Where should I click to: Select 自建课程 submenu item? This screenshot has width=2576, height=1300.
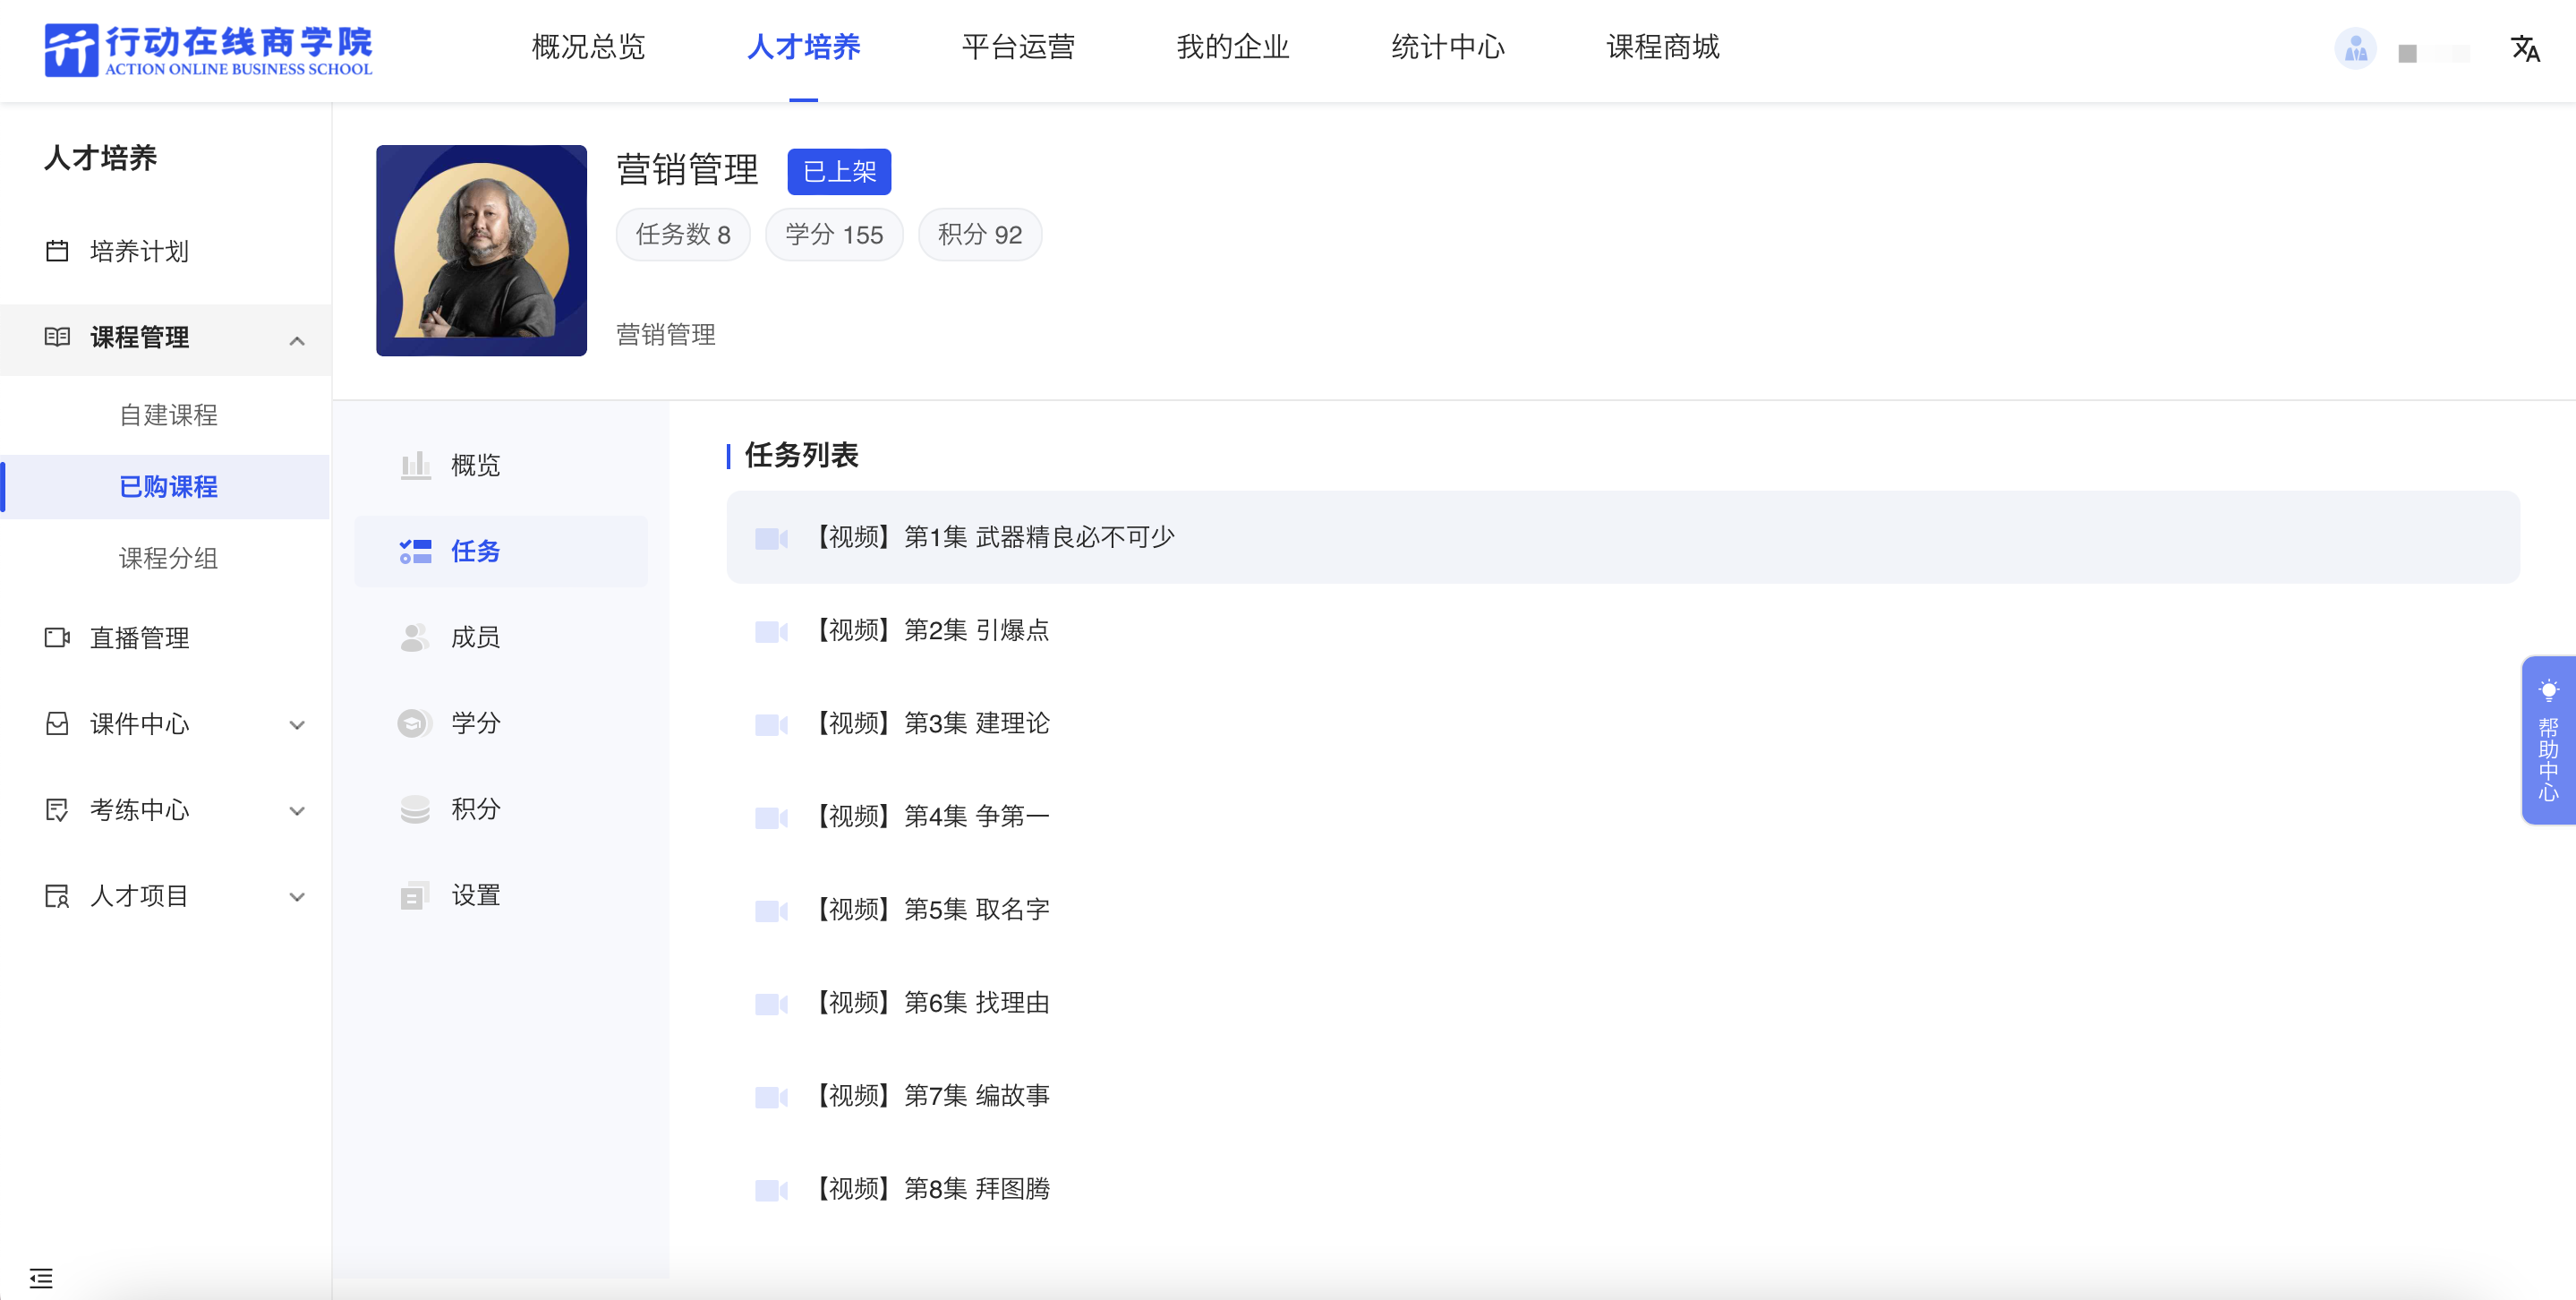pyautogui.click(x=168, y=414)
